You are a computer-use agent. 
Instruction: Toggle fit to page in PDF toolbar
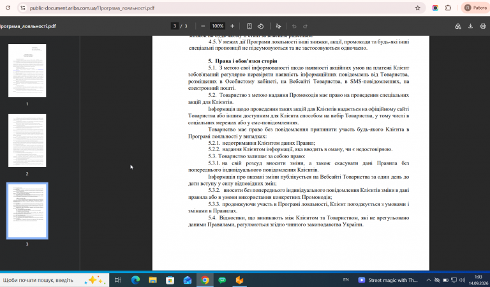249,26
